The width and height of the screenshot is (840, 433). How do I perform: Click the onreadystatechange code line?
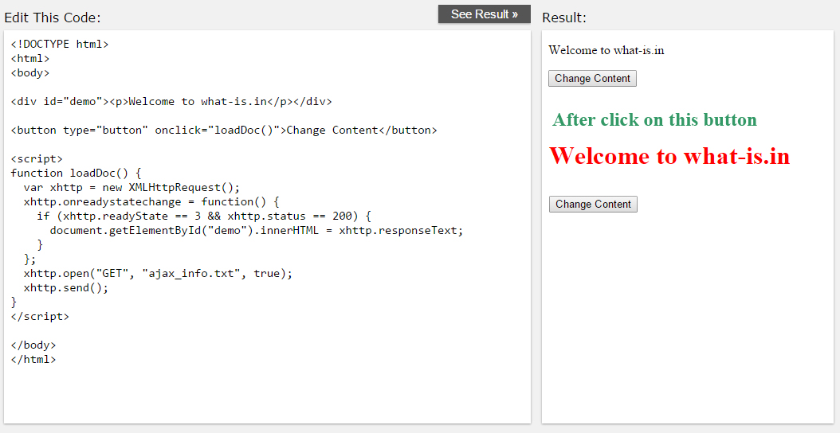(151, 202)
